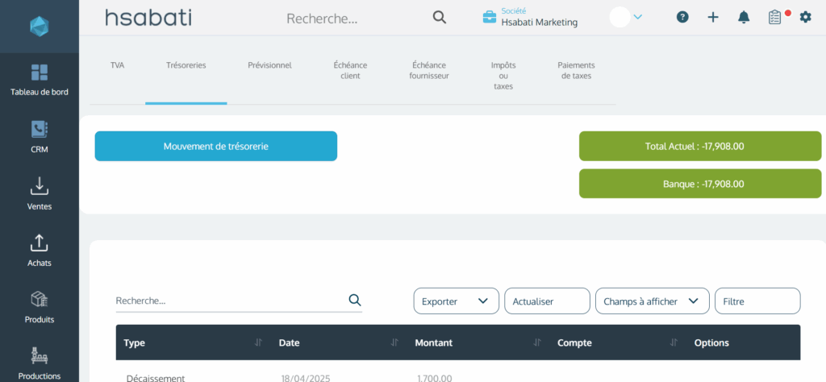826x382 pixels.
Task: Expand the Exporter dropdown
Action: 456,301
